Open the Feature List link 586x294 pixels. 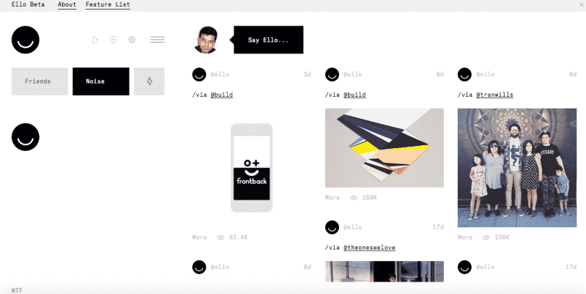coord(108,4)
